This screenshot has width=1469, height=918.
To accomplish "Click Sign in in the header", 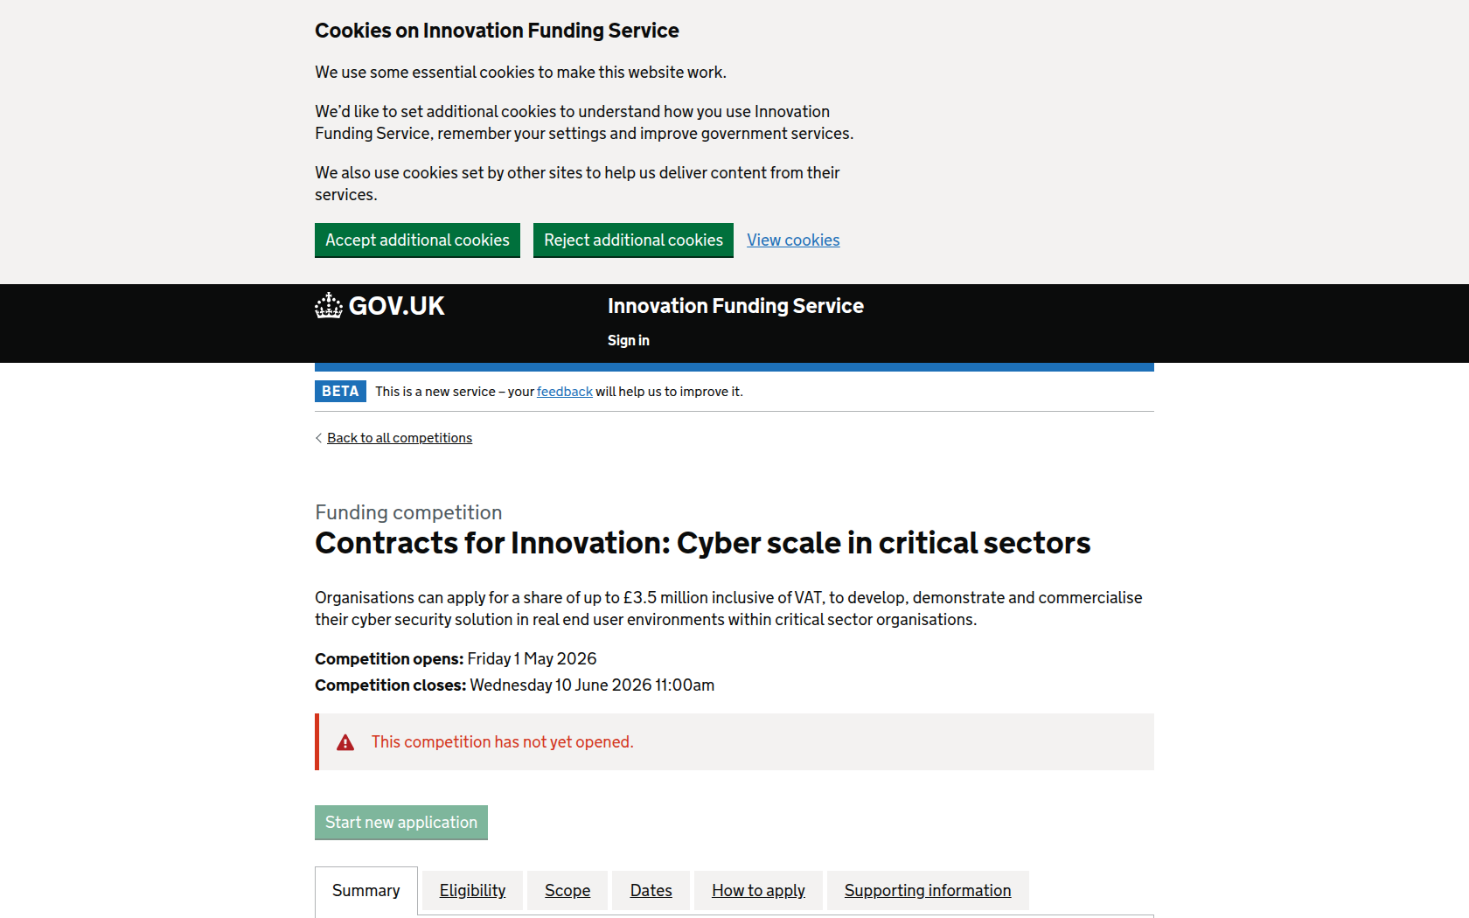I will pos(628,341).
